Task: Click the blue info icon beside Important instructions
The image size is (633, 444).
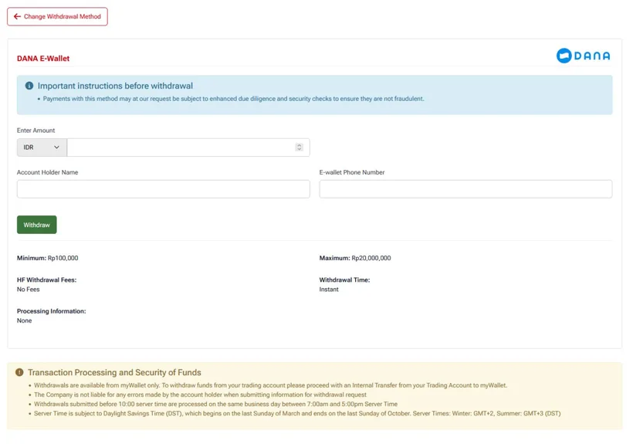Action: pyautogui.click(x=29, y=86)
